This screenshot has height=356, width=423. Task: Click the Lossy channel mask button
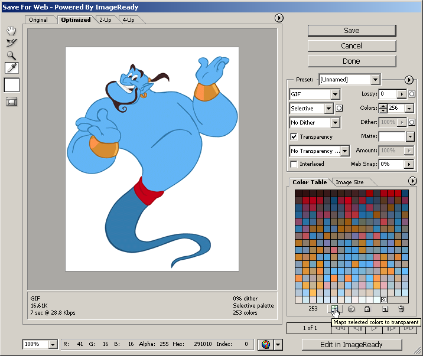412,94
